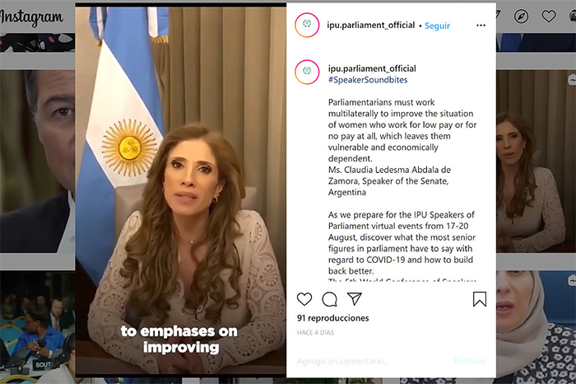Open the headscarf woman's thumbnail at the bottom right
Viewport: 576px width, 384px height.
[536, 325]
